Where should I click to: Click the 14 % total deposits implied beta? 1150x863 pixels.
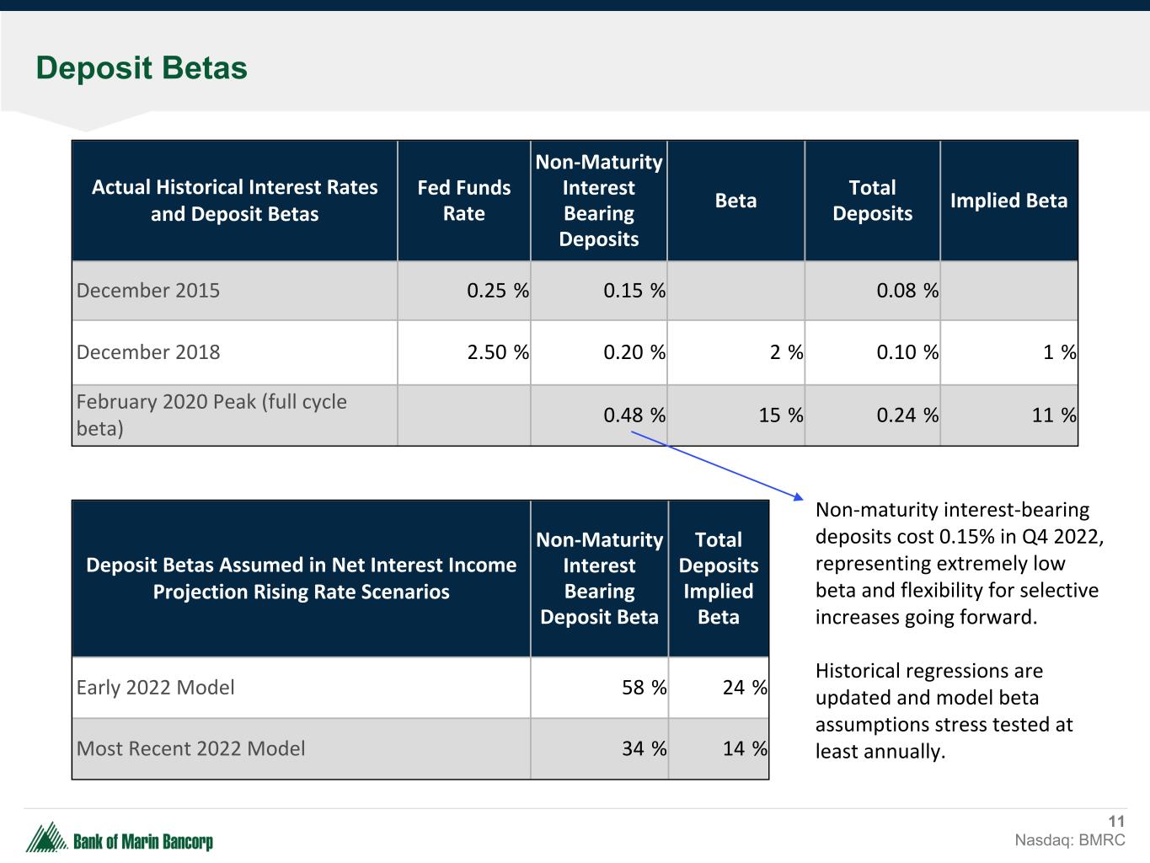tap(744, 748)
